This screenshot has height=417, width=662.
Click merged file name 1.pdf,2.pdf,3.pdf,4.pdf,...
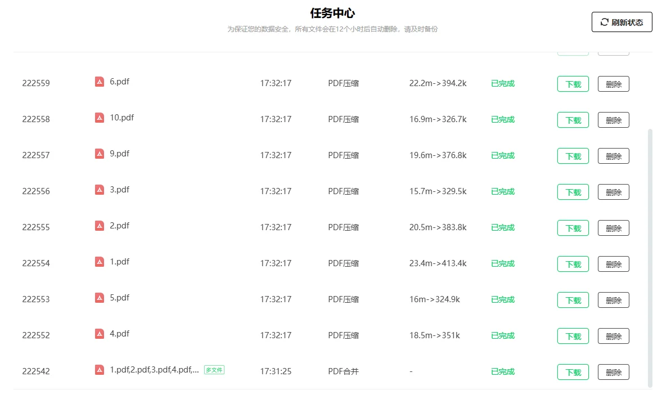[154, 370]
